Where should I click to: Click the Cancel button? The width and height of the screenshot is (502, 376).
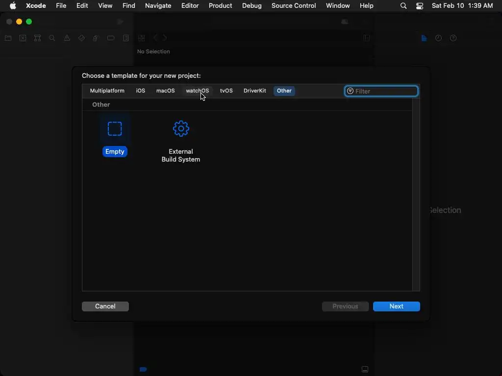tap(105, 306)
